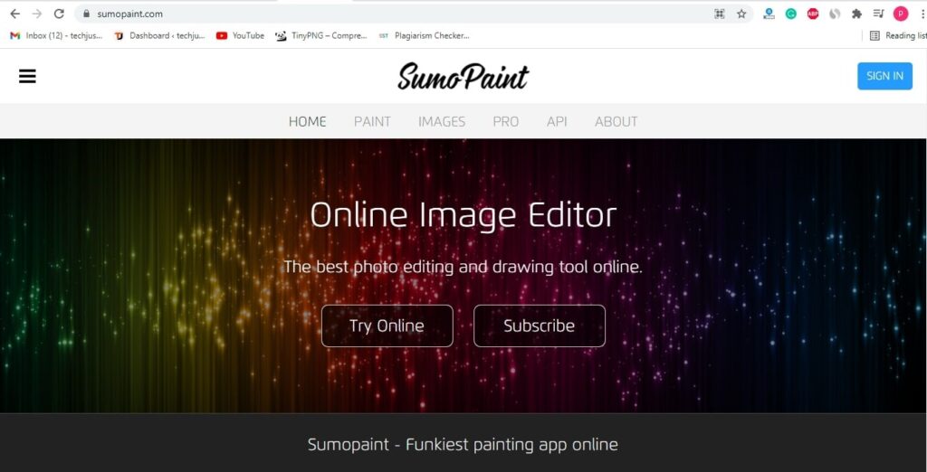The image size is (927, 472).
Task: Select the PAINT navigation tab
Action: point(372,121)
